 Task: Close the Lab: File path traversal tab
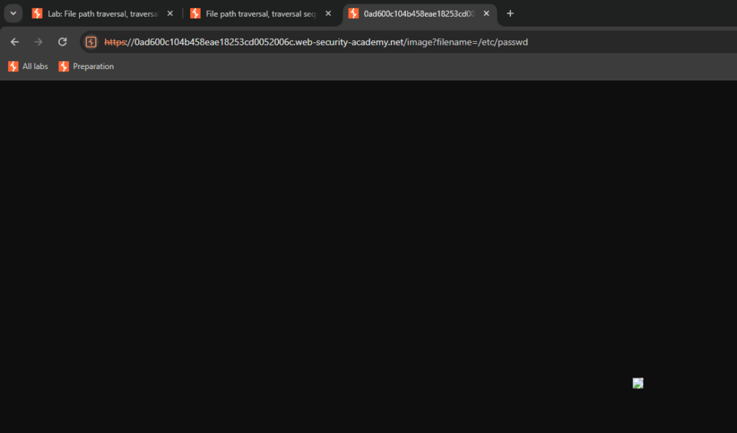pyautogui.click(x=170, y=14)
